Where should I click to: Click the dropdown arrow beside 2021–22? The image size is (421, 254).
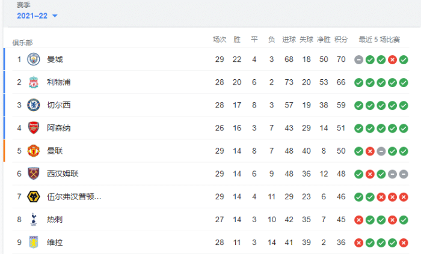coord(55,16)
